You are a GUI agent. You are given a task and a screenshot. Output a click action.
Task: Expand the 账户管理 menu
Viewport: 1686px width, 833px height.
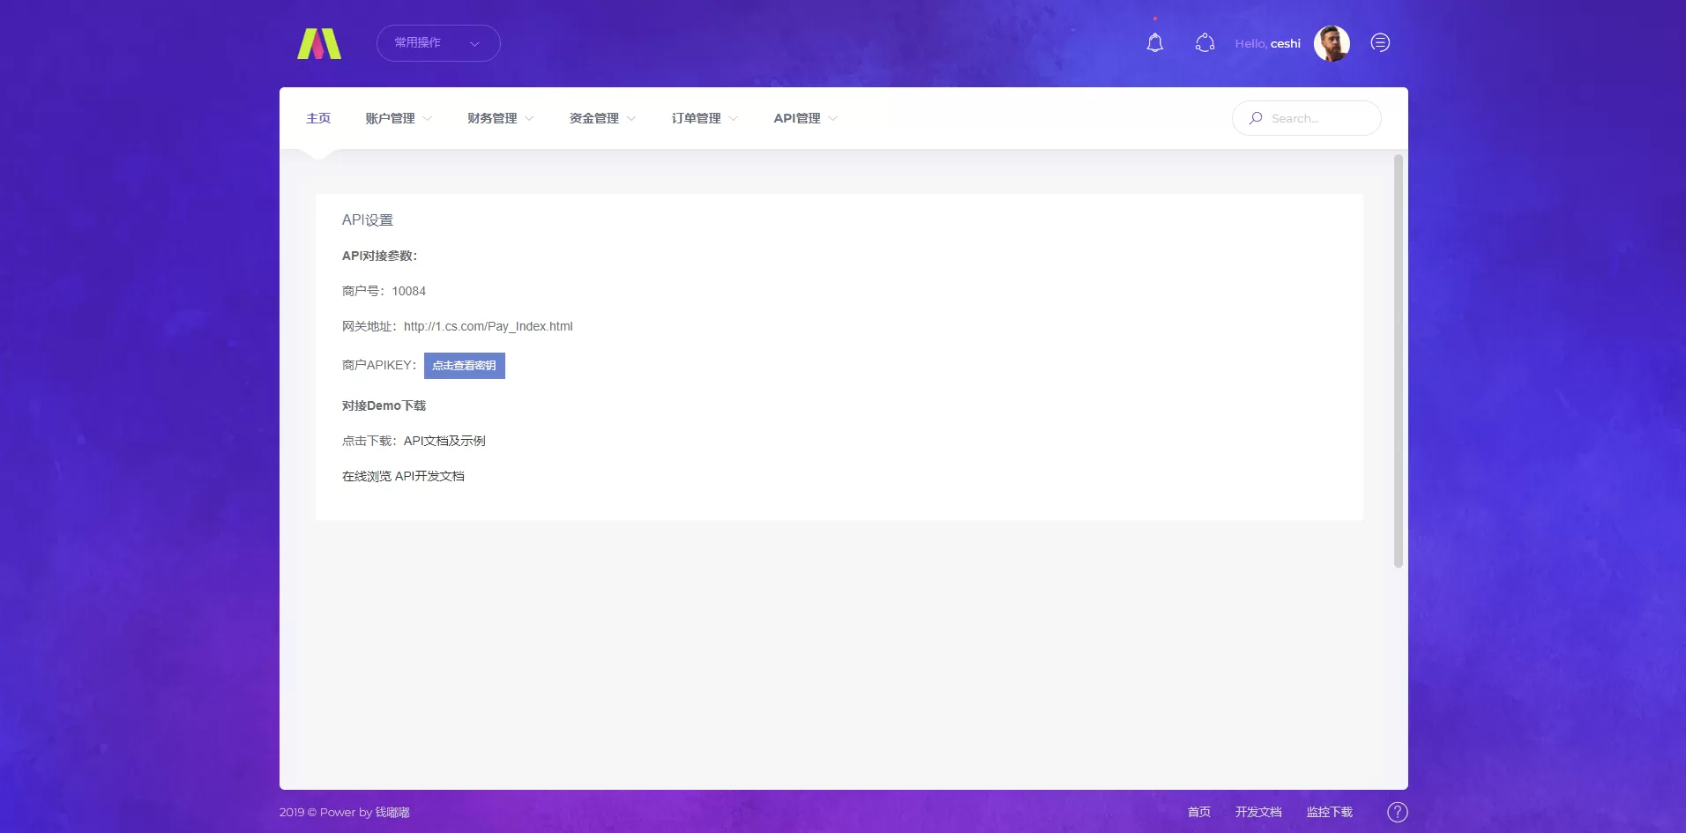pyautogui.click(x=398, y=118)
